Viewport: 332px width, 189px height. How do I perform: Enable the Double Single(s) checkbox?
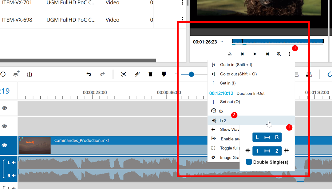[248, 161]
